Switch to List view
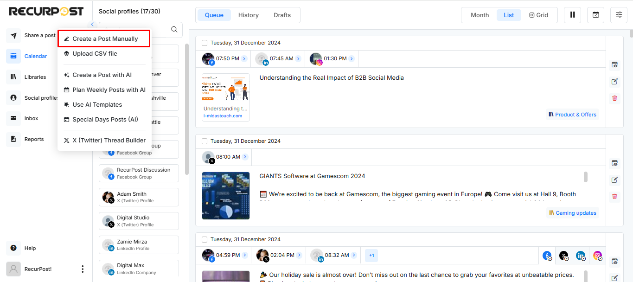The height and width of the screenshot is (282, 633). 509,15
